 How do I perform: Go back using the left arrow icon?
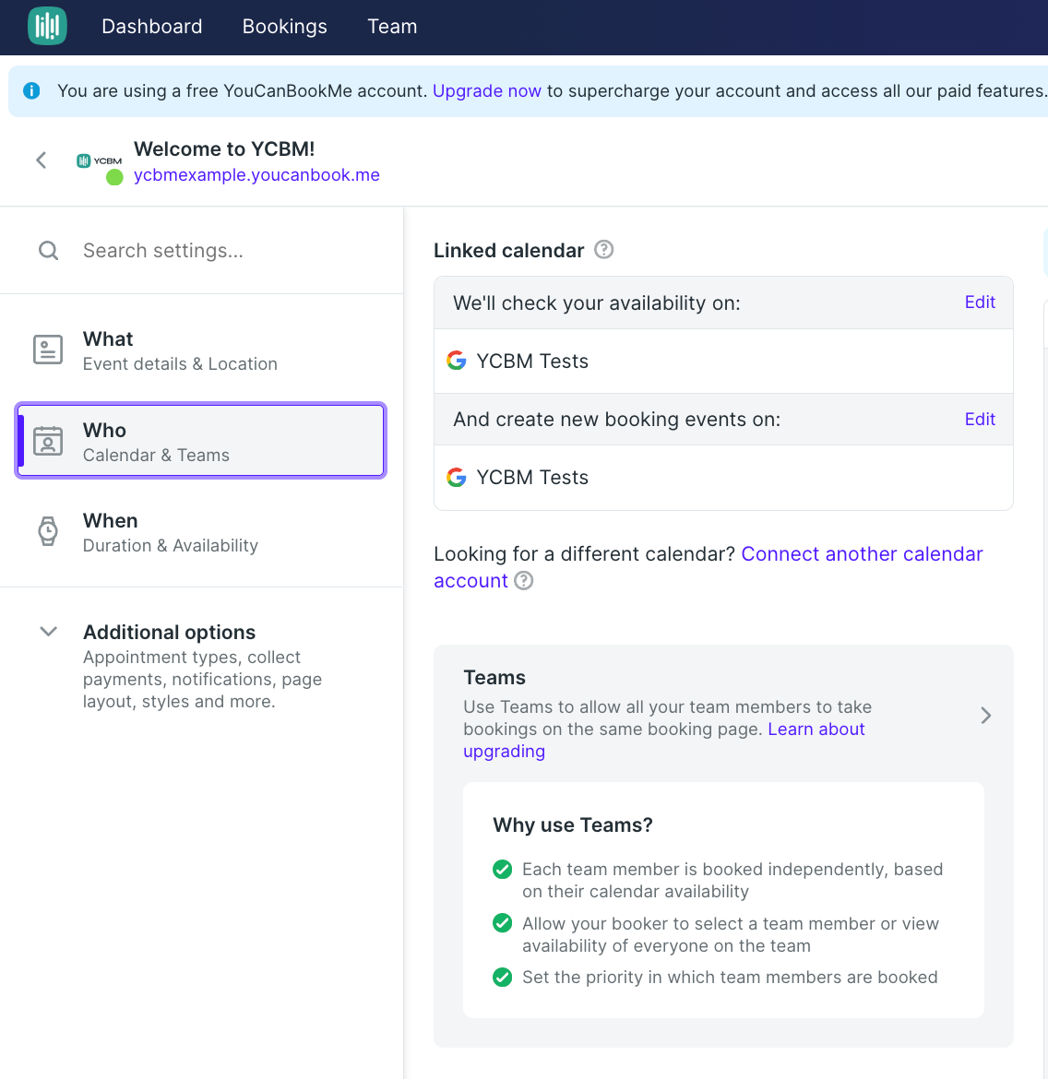coord(42,160)
